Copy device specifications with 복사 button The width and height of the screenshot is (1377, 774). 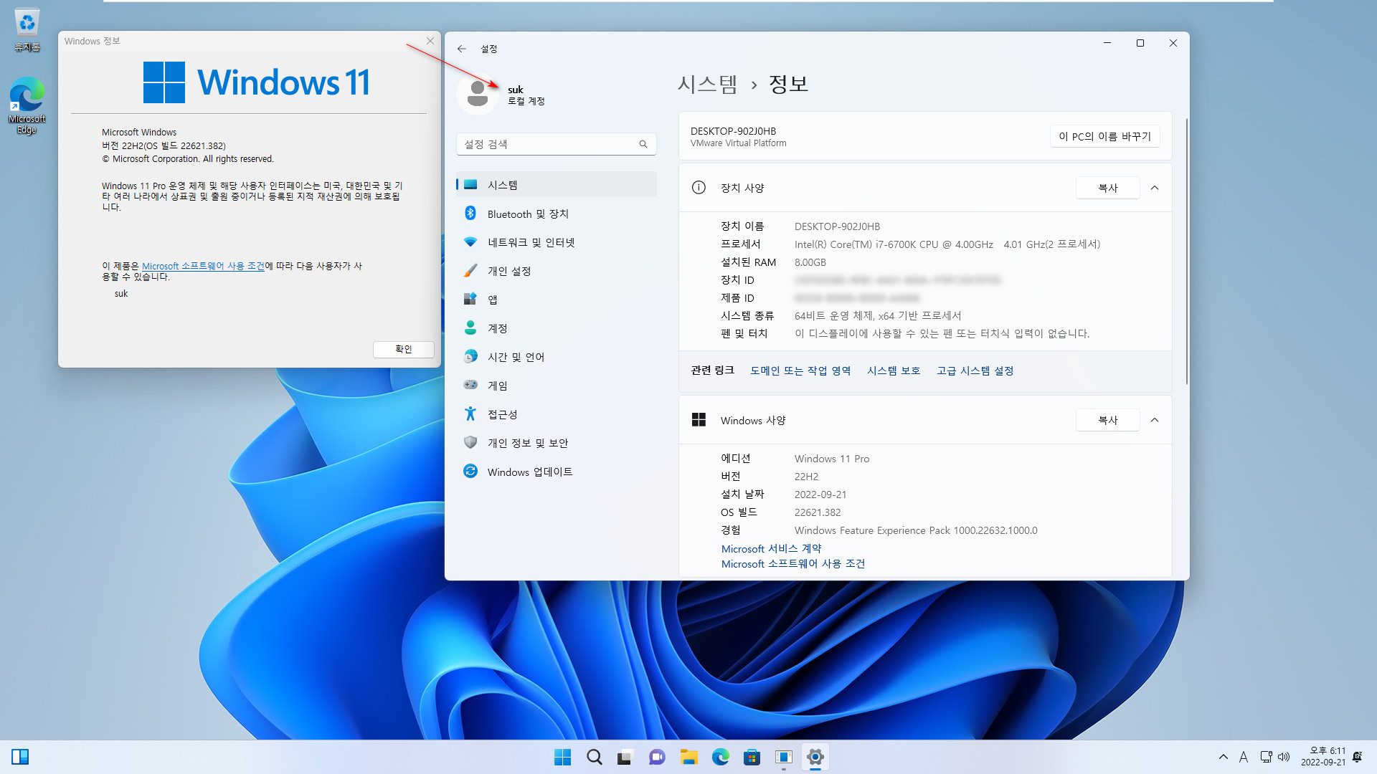click(x=1108, y=188)
